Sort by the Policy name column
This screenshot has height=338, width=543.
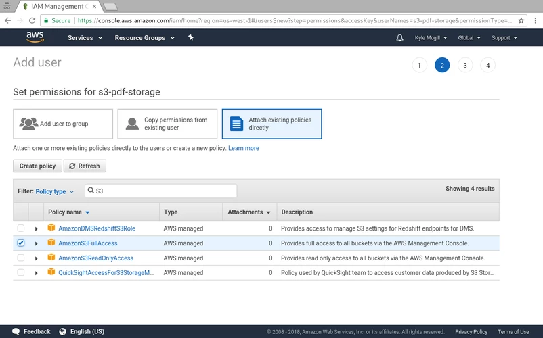pyautogui.click(x=68, y=212)
